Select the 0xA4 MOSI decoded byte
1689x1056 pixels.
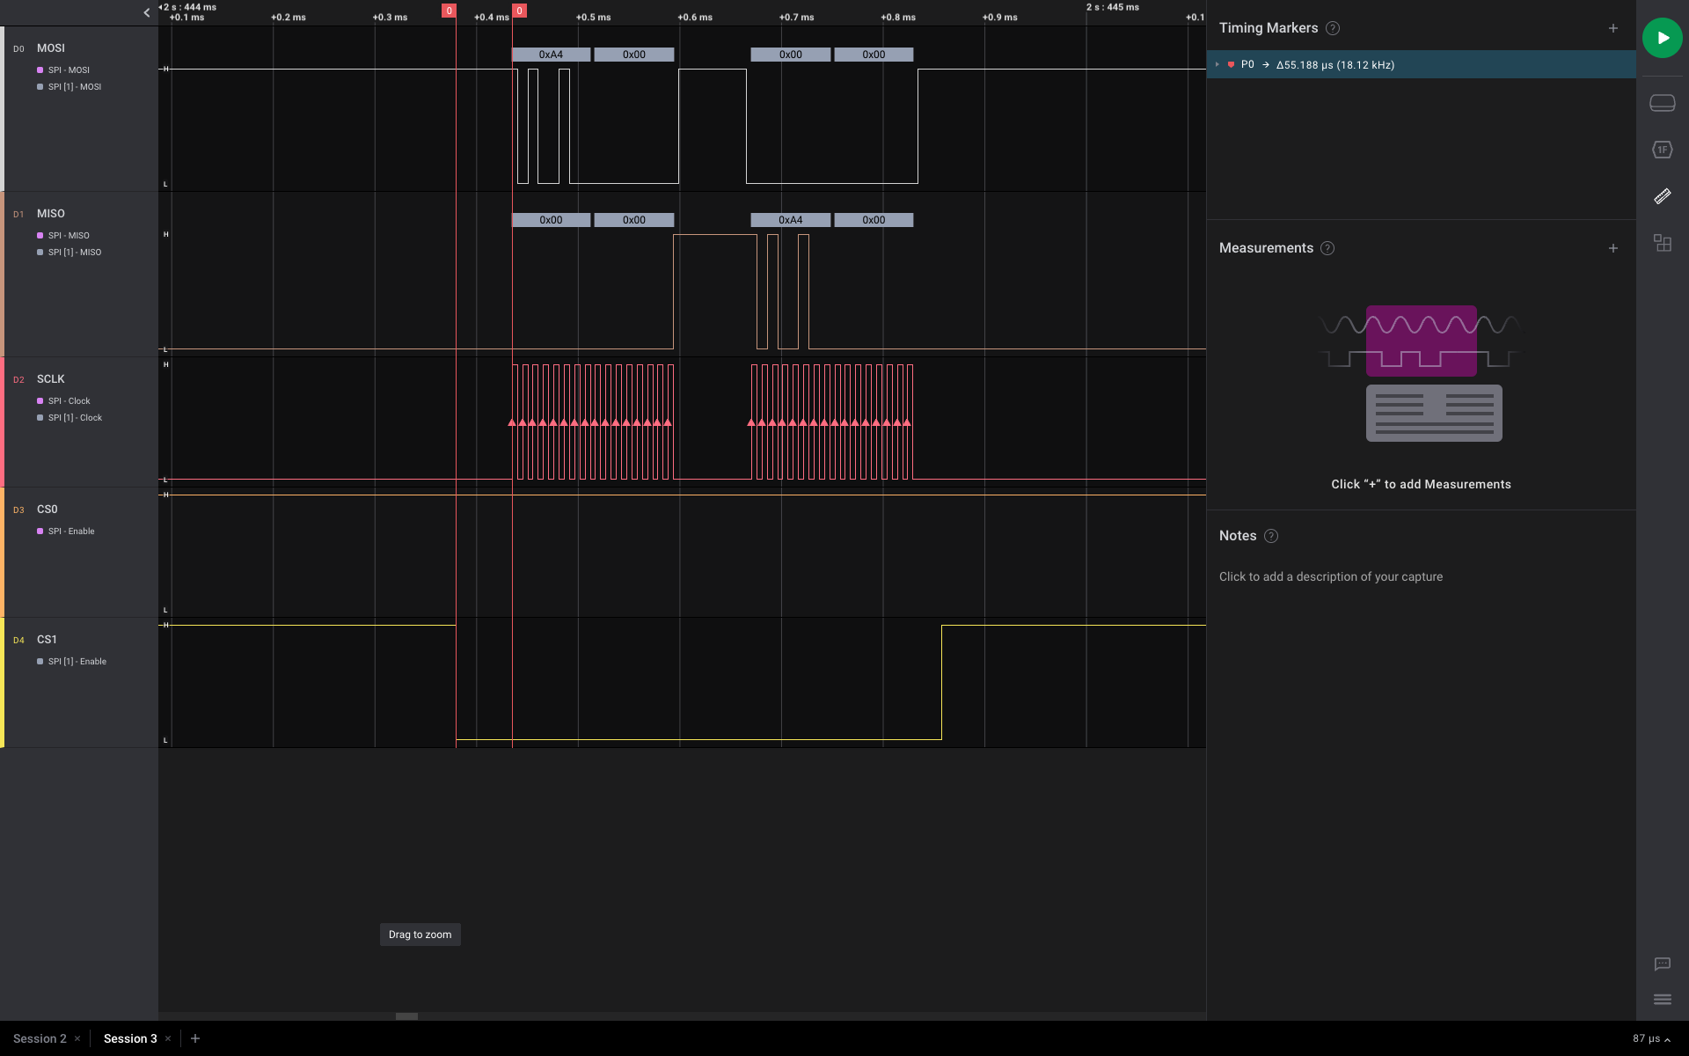coord(551,55)
